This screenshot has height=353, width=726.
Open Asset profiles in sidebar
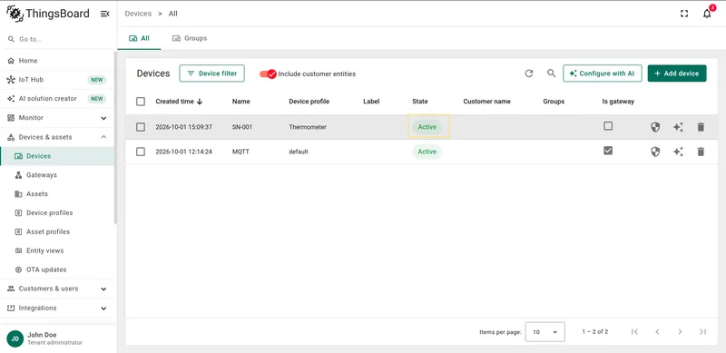(57, 231)
